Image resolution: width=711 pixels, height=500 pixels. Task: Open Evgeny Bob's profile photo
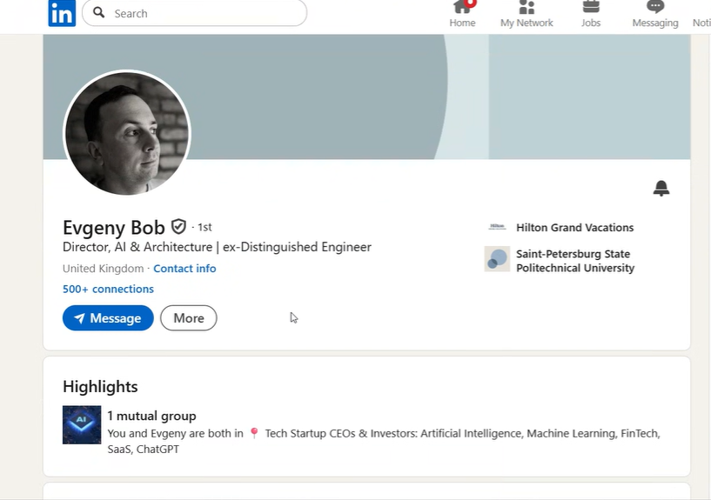click(x=127, y=134)
